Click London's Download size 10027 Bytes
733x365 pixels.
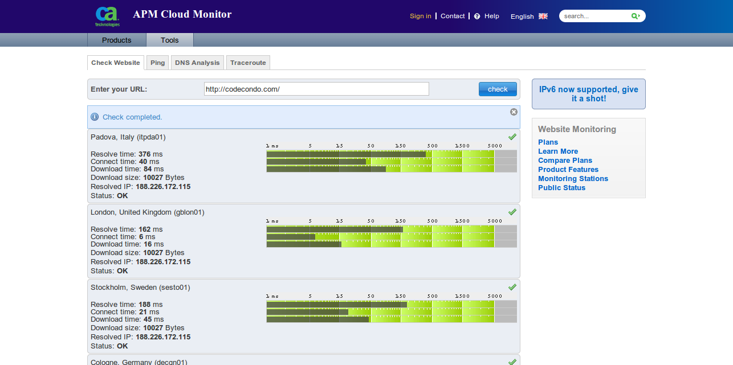137,253
